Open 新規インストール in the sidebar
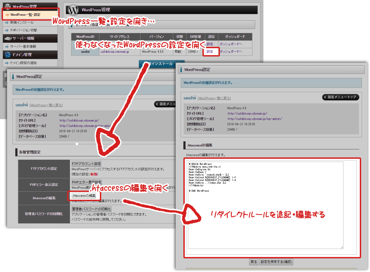The image size is (370, 272). [30, 22]
